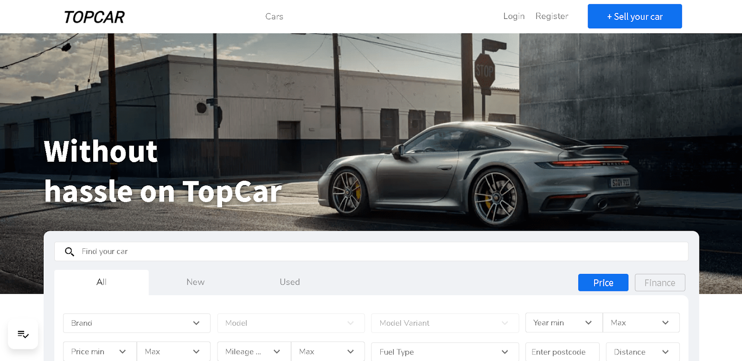Switch to Finance mode

tap(660, 283)
